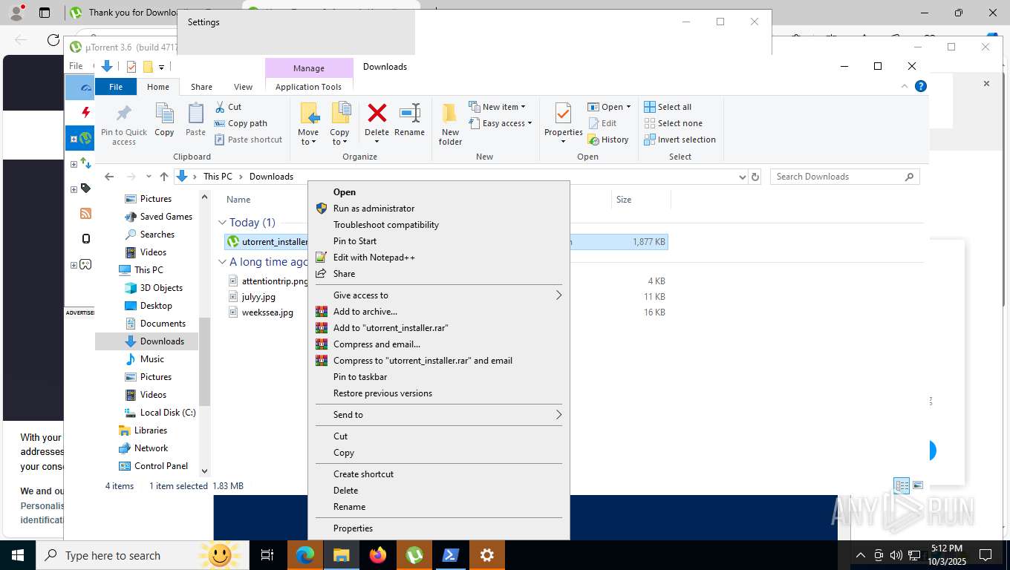Open the Send to submenu
1010x570 pixels.
coord(439,415)
